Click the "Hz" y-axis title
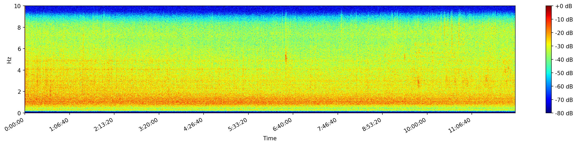The height and width of the screenshot is (145, 577). (9, 60)
